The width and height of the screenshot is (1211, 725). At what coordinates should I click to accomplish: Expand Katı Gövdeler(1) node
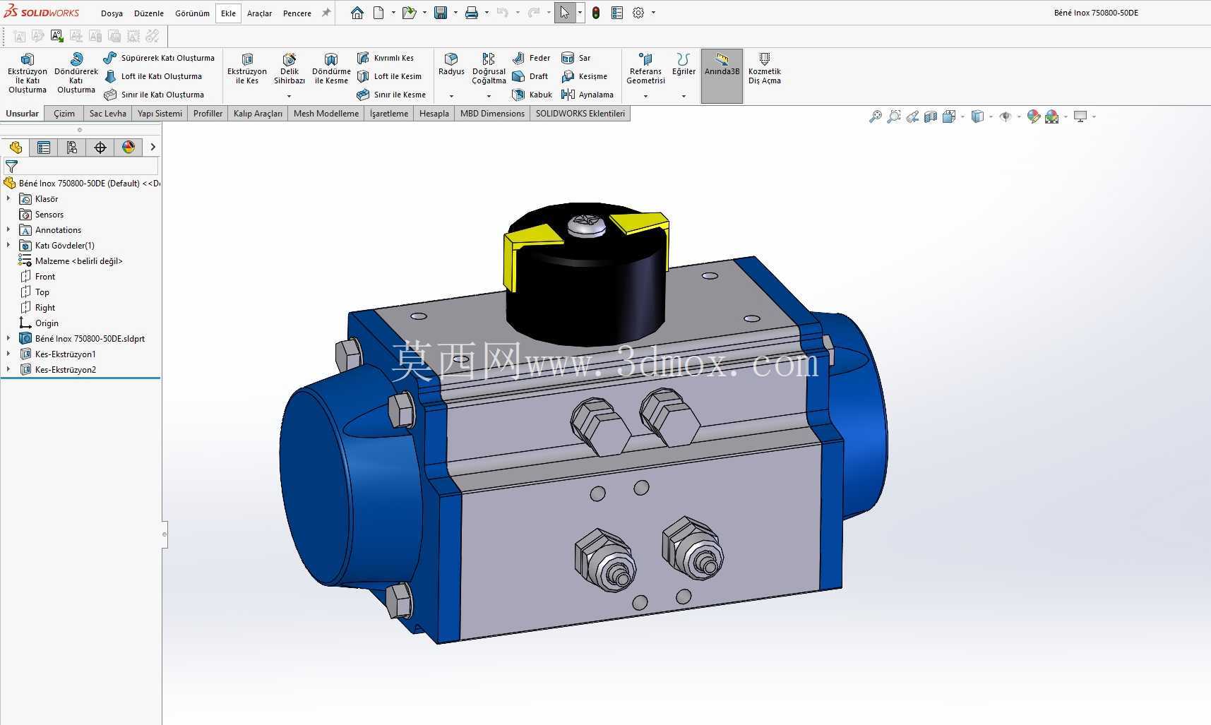(8, 245)
